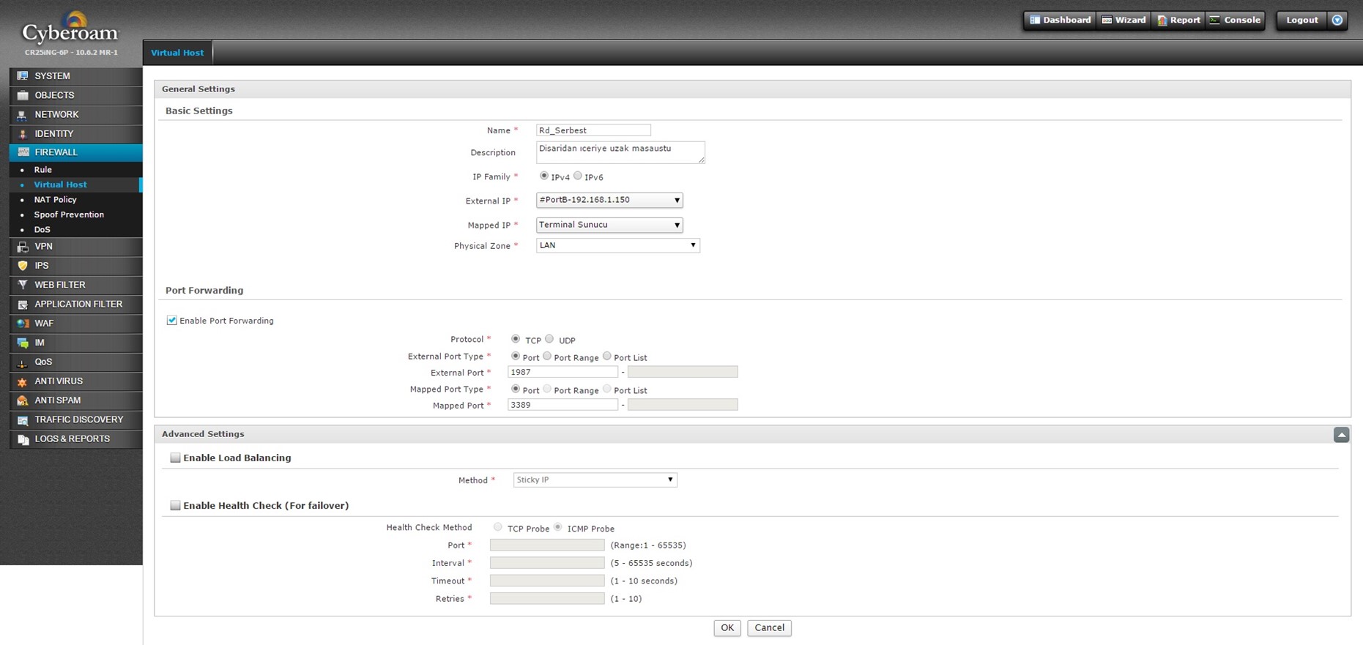Viewport: 1363px width, 645px height.
Task: Check Enable Load Balancing
Action: point(175,458)
